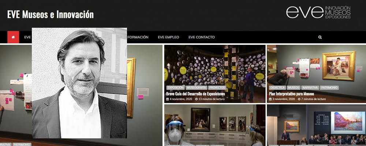Screen dimensions: 366x146
Task: Open article Breve Guía del Desarrollo de Exposiciones
Action: [195, 94]
